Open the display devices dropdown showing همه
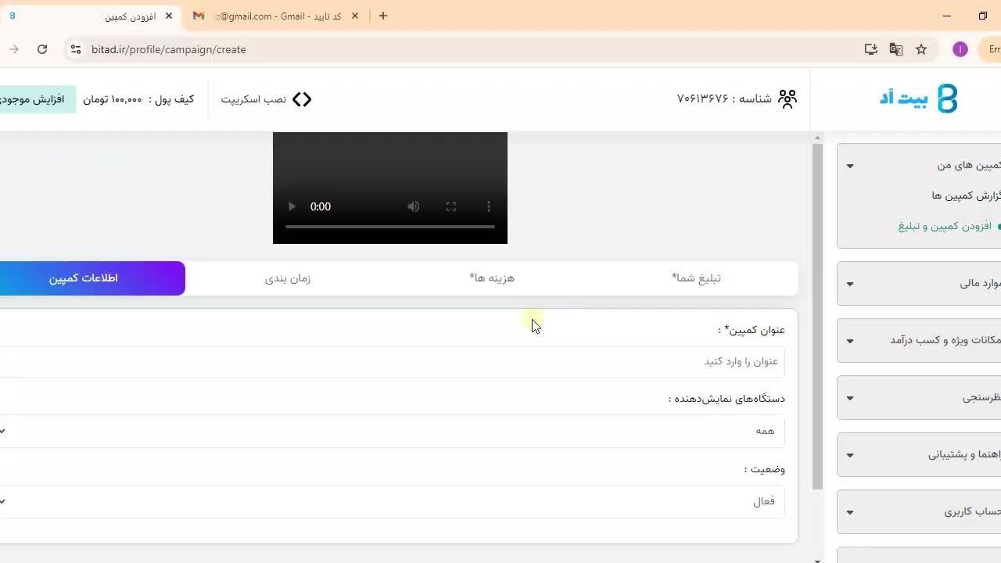 coord(391,431)
